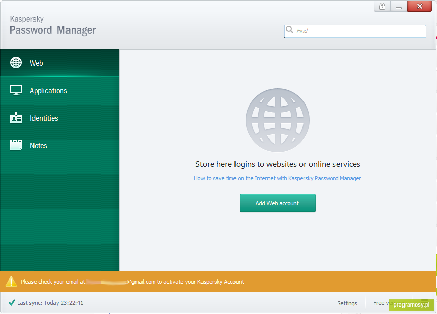Click the globe icon beside Web
This screenshot has width=437, height=314.
pyautogui.click(x=16, y=63)
